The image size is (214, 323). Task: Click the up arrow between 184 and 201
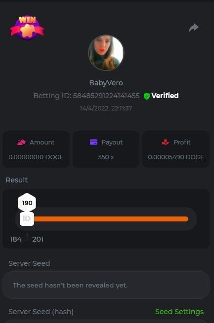tap(27, 237)
